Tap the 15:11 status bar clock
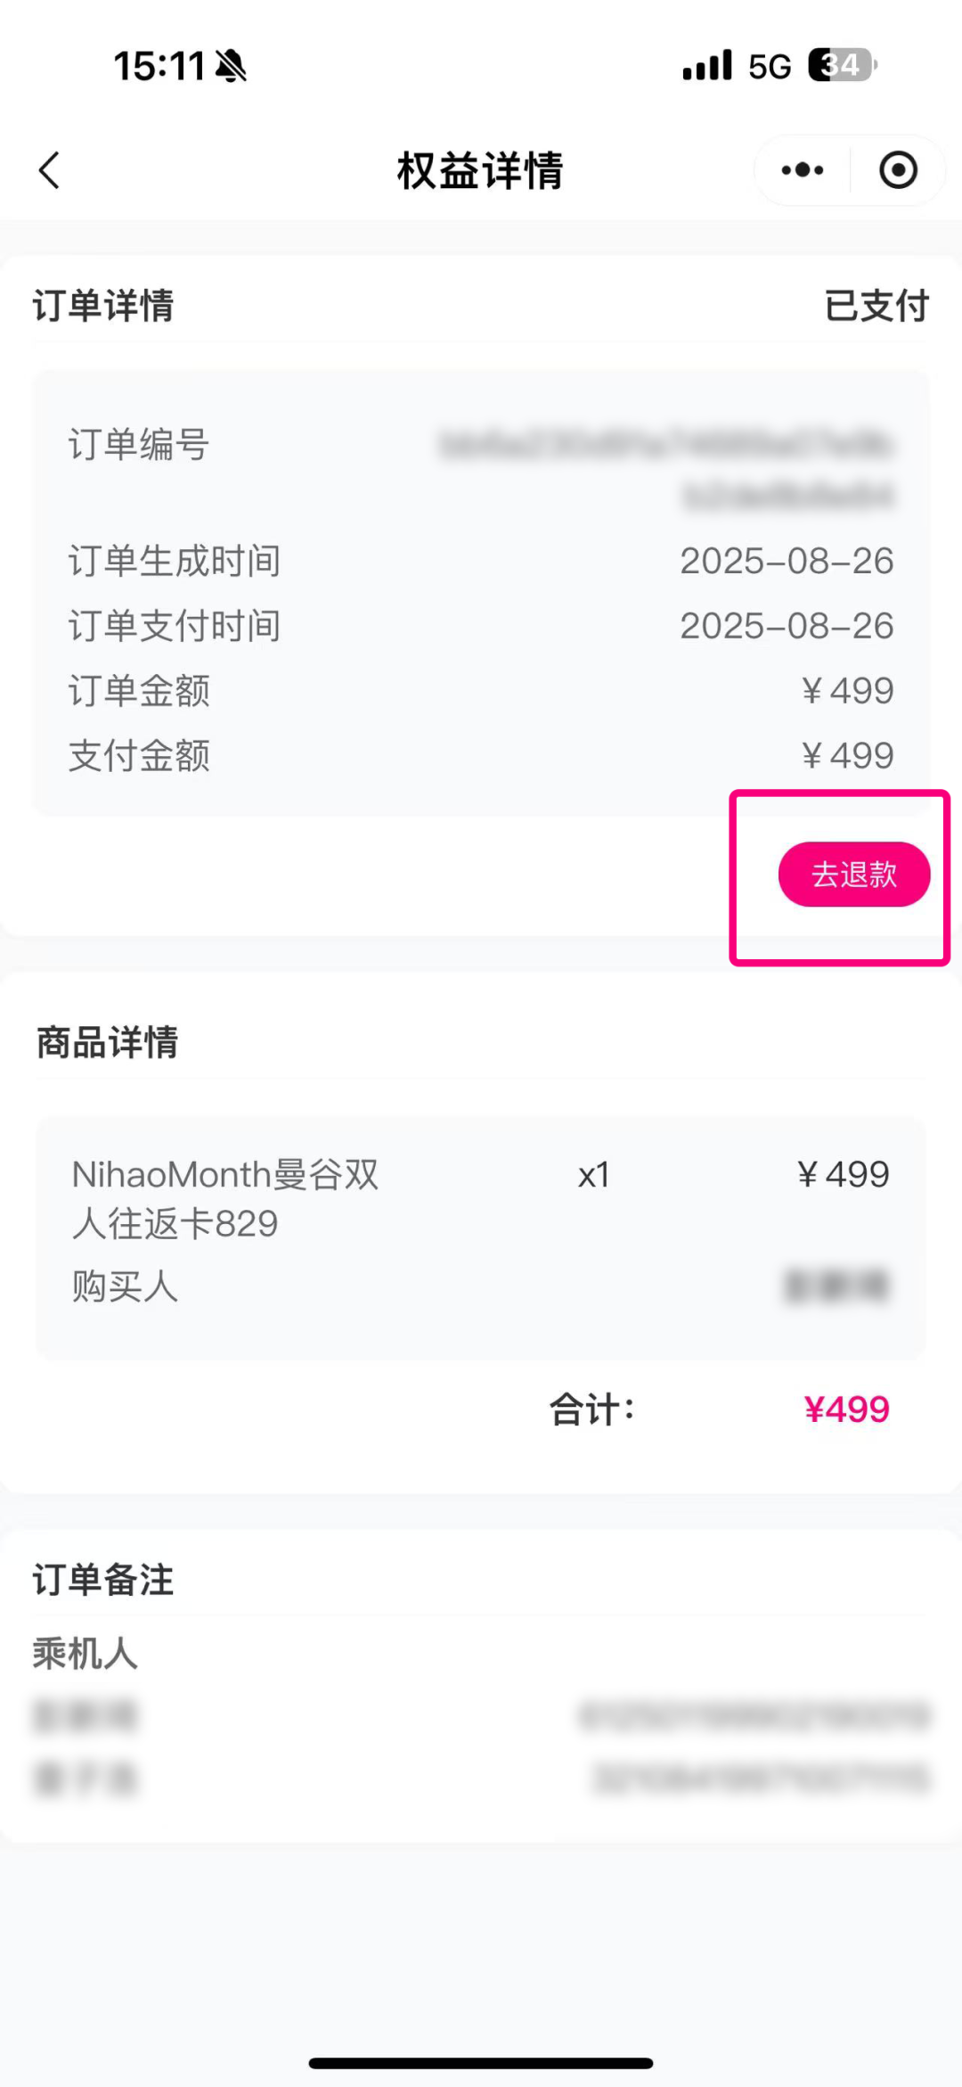Viewport: 962px width, 2087px height. tap(159, 66)
